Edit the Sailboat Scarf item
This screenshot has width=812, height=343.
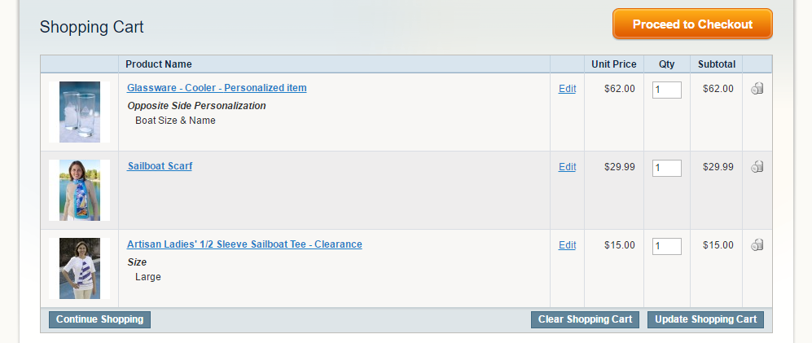click(567, 167)
